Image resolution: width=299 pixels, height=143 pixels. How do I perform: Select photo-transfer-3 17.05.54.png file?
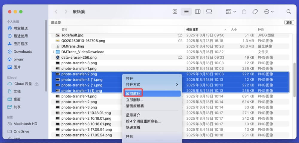[x=87, y=130]
